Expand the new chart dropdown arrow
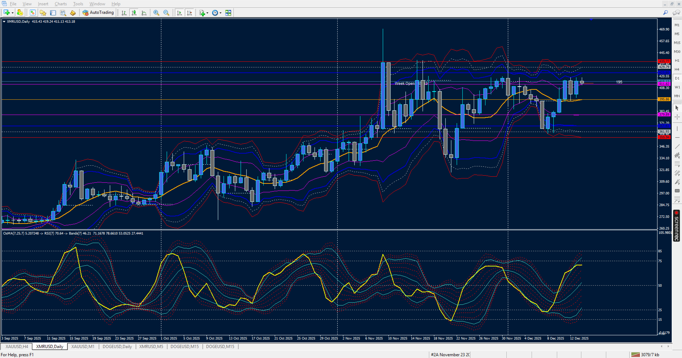This screenshot has height=358, width=682. coord(12,13)
